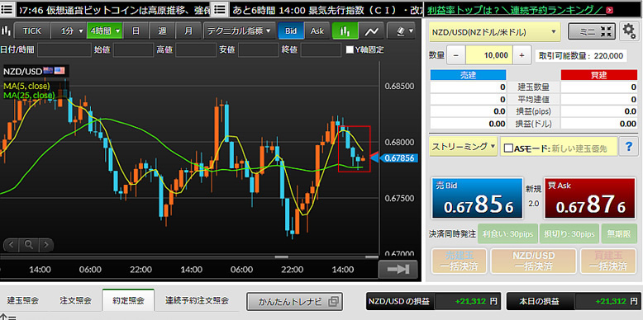The width and height of the screenshot is (643, 320).
Task: Click the MA(25, close) indicator label
Action: [x=29, y=95]
